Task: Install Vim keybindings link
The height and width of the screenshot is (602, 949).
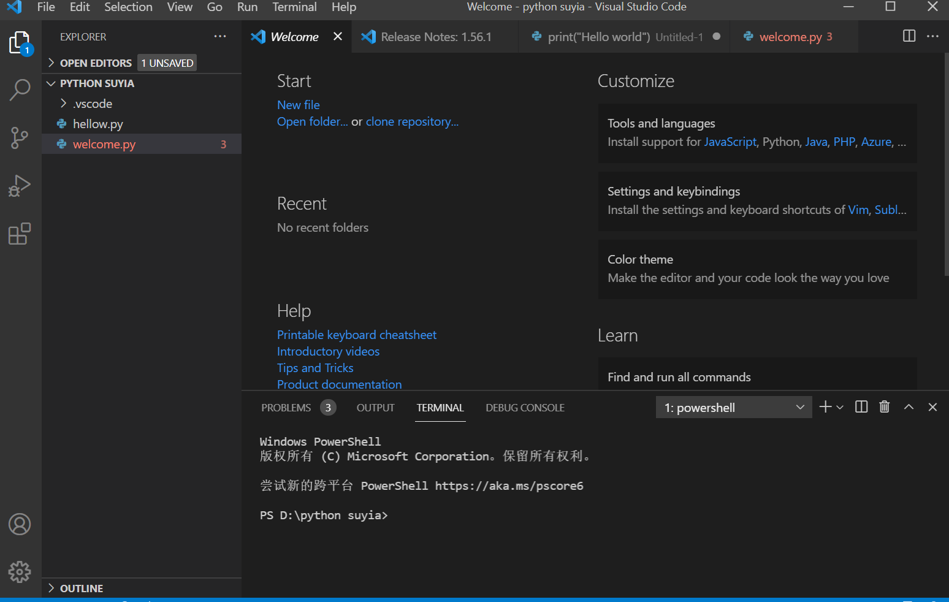Action: [858, 210]
